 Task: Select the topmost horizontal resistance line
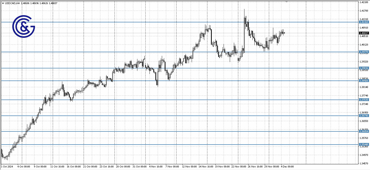(x=154, y=22)
